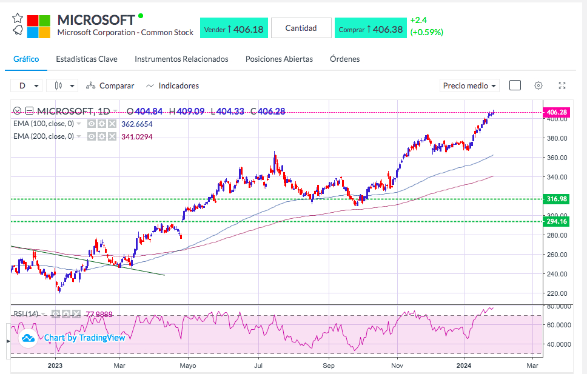Remove the EMA 200 indicator
This screenshot has height=374, width=587.
pos(112,136)
